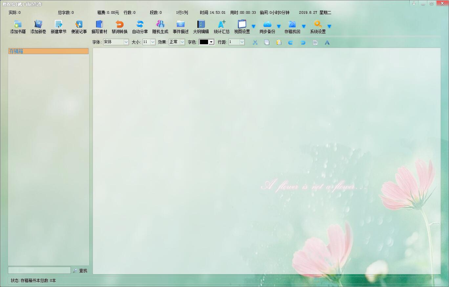
Task: Expand the 视图设置 dropdown arrow
Action: (x=253, y=27)
